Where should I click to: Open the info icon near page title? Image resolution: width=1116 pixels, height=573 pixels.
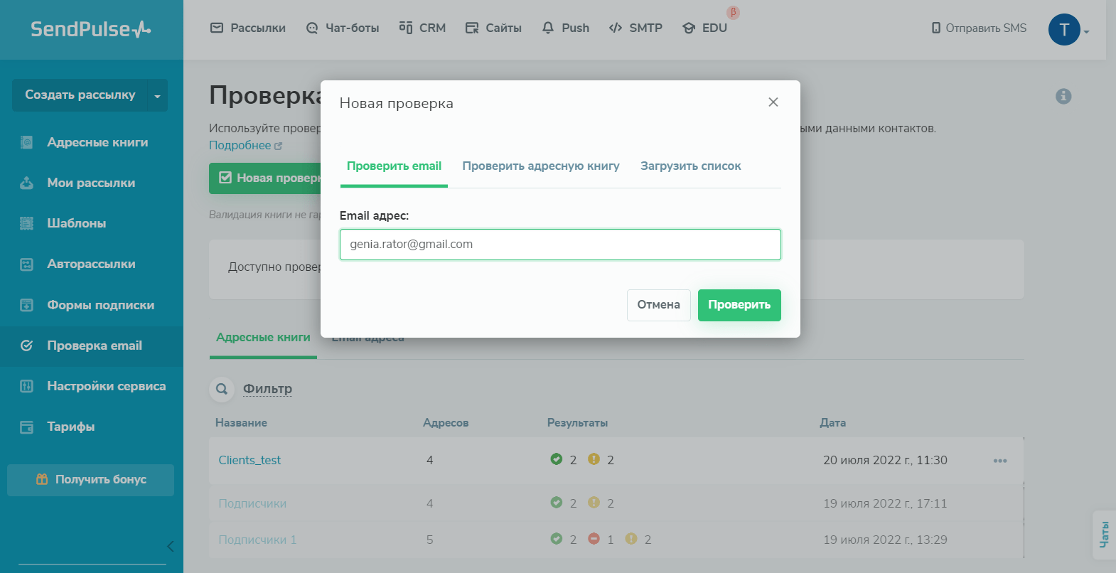coord(1063,96)
